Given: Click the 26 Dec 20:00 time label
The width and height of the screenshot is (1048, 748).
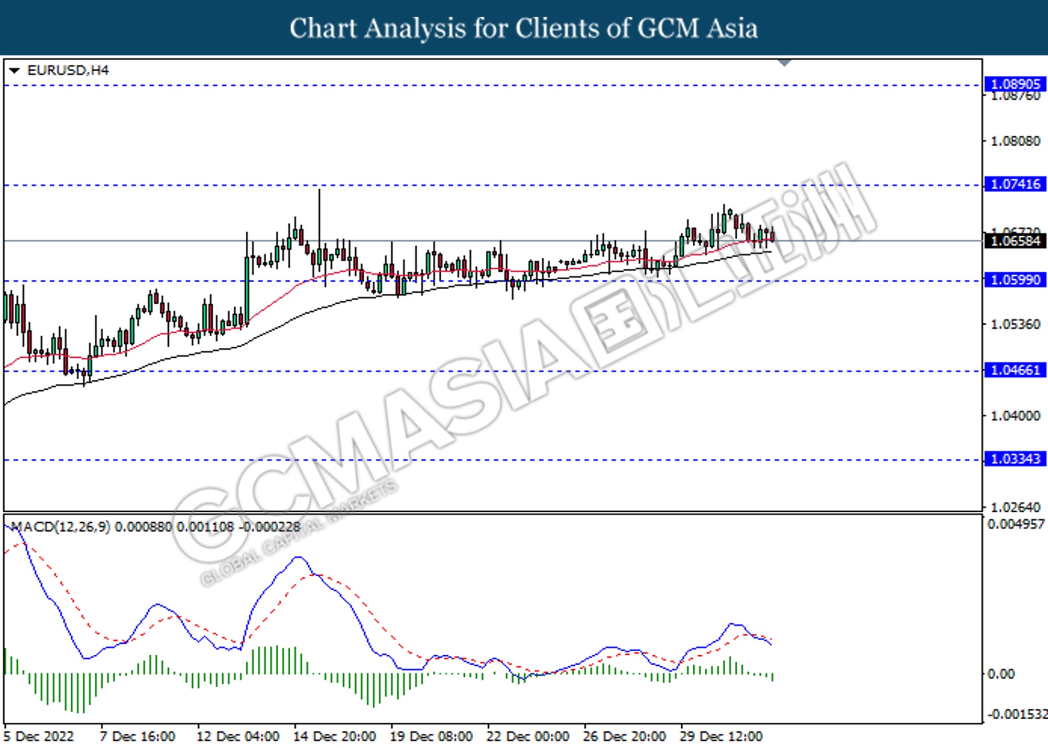Looking at the screenshot, I should tap(625, 736).
